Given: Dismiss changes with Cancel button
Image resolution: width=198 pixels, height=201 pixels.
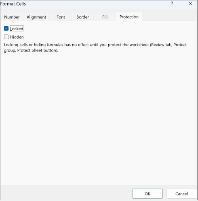Looking at the screenshot, I should point(181,194).
